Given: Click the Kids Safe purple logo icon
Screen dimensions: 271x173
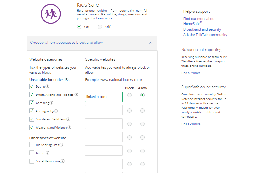Looking at the screenshot, I should coord(50,14).
